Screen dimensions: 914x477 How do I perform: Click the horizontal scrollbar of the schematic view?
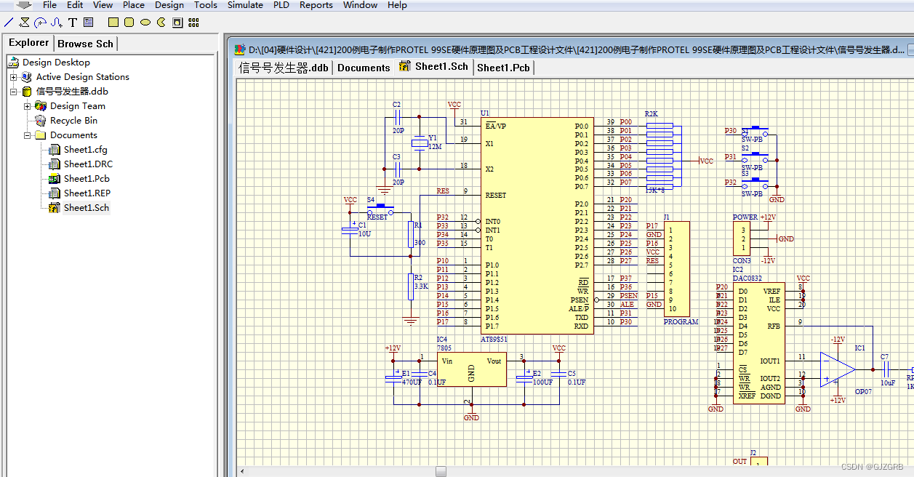tap(441, 472)
